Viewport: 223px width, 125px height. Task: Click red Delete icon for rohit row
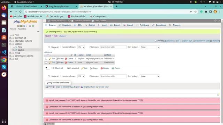[66, 62]
